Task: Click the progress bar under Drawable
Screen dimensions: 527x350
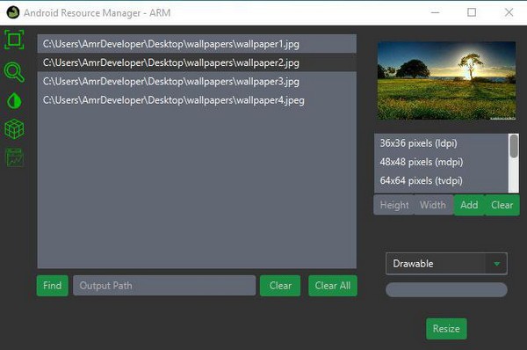Action: pyautogui.click(x=446, y=289)
